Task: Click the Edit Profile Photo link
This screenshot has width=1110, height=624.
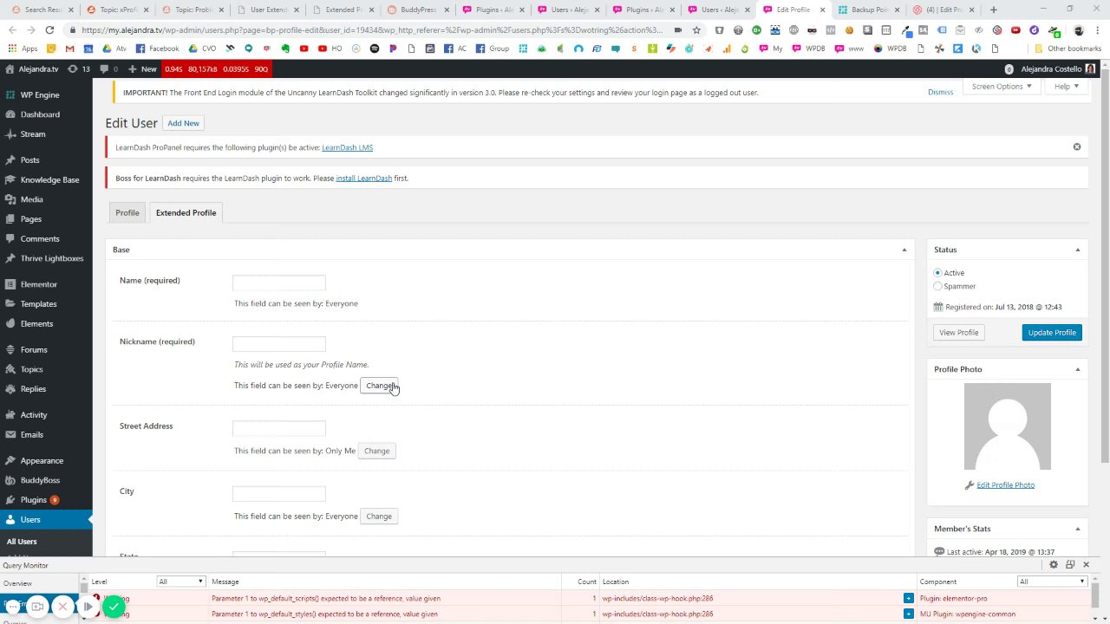Action: tap(1005, 485)
